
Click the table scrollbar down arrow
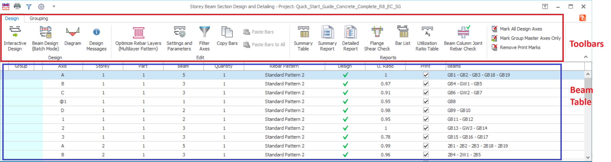click(x=588, y=157)
